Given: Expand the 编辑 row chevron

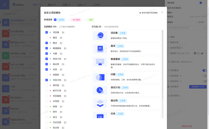Looking at the screenshot, I should [206, 37].
